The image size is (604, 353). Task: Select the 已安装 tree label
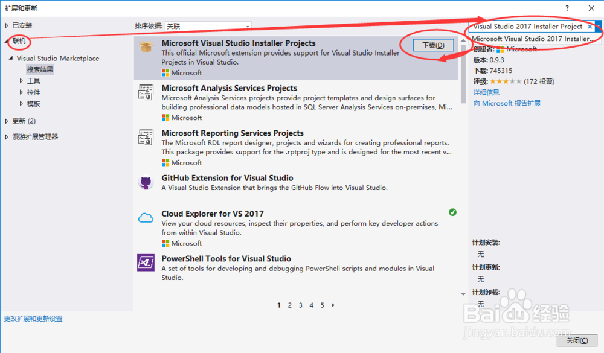coord(22,25)
